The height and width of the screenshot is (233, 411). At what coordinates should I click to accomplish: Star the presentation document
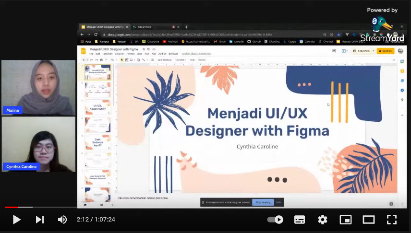coord(144,49)
